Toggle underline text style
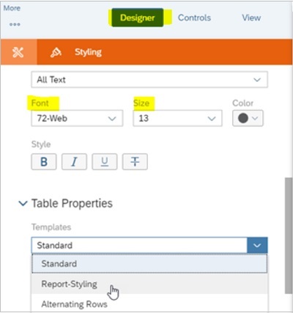This screenshot has height=313, width=293. 105,161
